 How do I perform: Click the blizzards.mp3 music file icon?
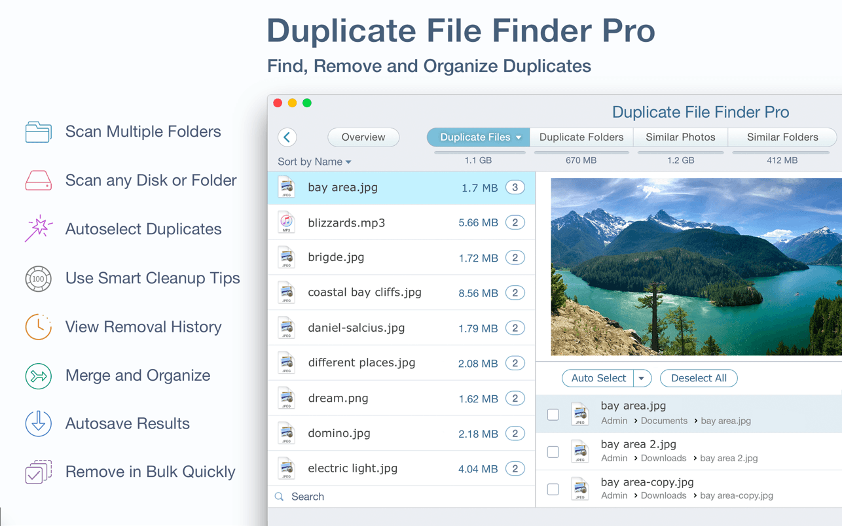[286, 222]
